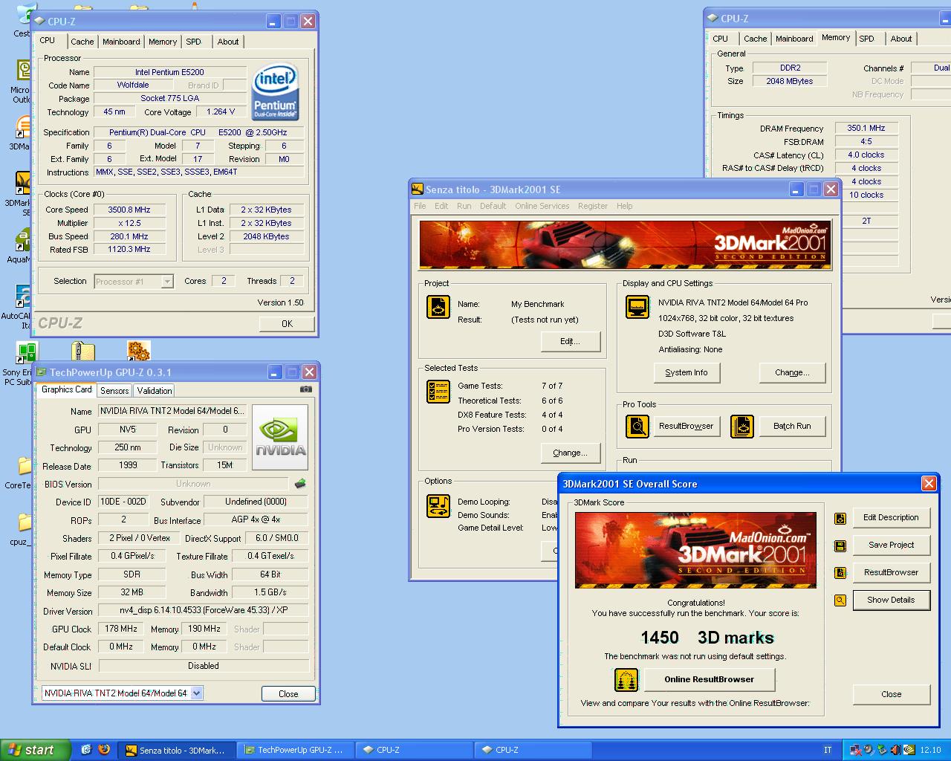This screenshot has height=761, width=951.
Task: Click the BIOS save chip icon in GPU-Z
Action: [300, 483]
